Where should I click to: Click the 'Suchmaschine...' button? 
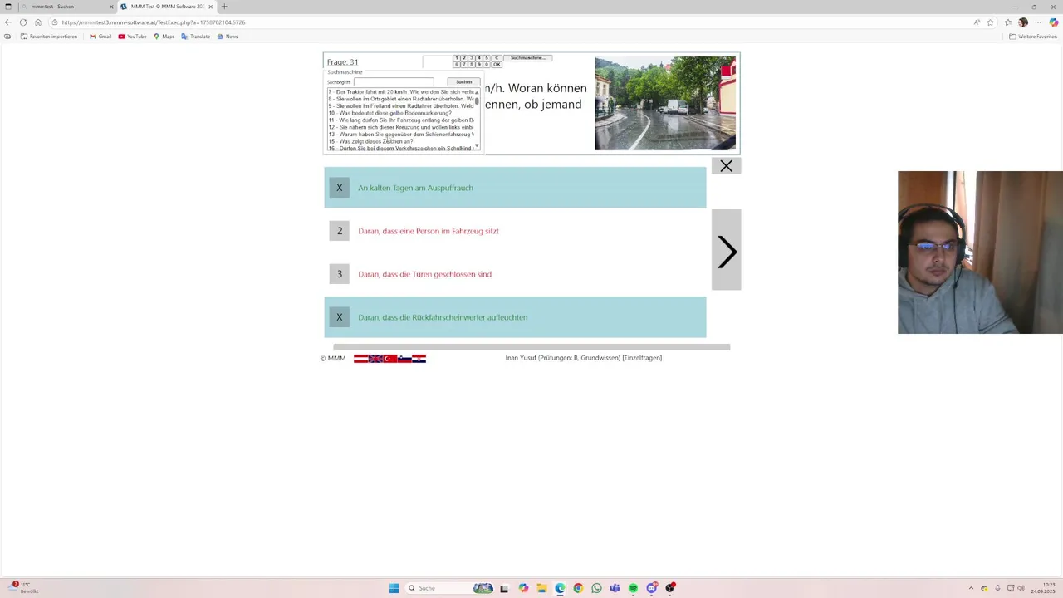527,58
